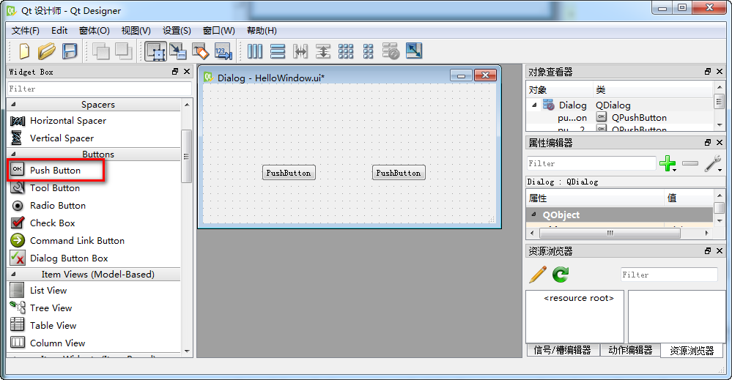Screen dimensions: 732x380
Task: Open the 设置(S) menu
Action: pyautogui.click(x=177, y=31)
